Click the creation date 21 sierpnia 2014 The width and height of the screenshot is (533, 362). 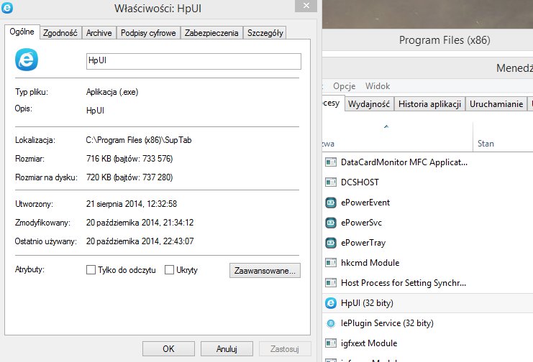click(x=115, y=204)
